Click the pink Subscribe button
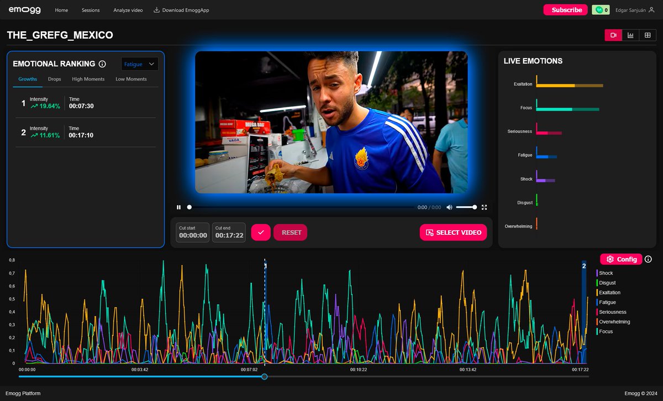Viewport: 663px width, 401px height. point(566,10)
